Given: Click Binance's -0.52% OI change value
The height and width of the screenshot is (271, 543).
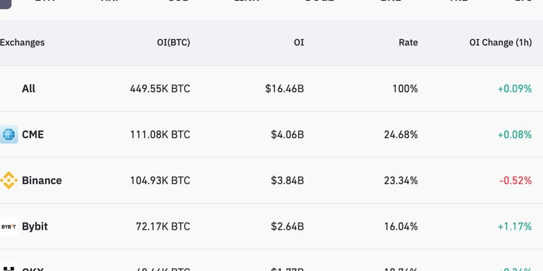Looking at the screenshot, I should 515,180.
